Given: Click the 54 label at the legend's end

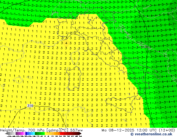Looking at the screenshot, I should pos(80,136).
